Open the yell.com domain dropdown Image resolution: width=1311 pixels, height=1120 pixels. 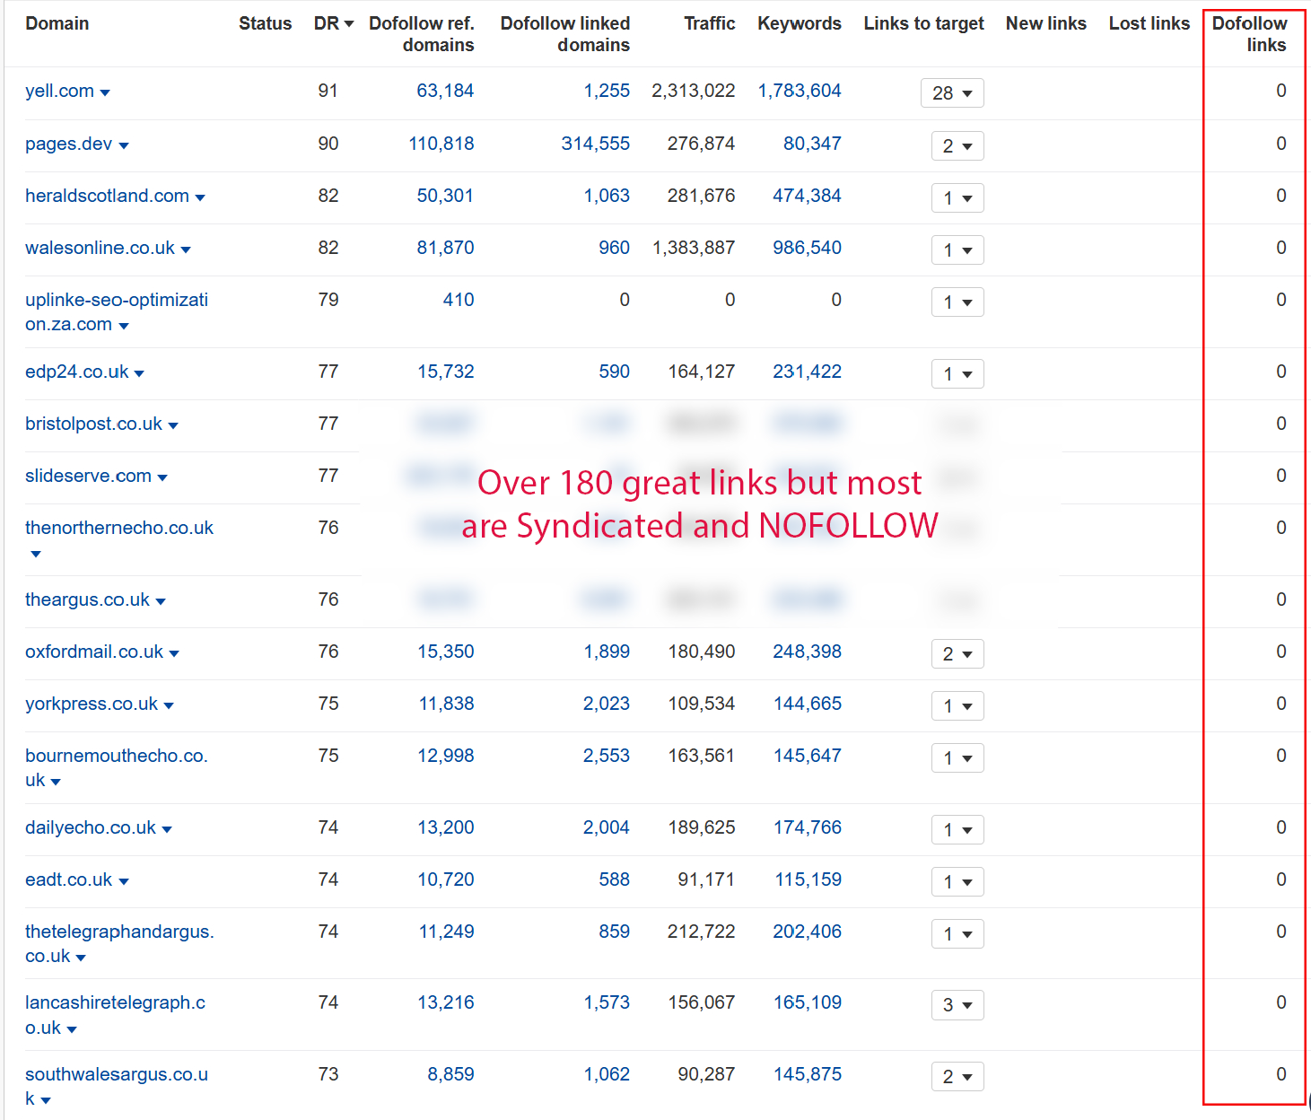(105, 92)
